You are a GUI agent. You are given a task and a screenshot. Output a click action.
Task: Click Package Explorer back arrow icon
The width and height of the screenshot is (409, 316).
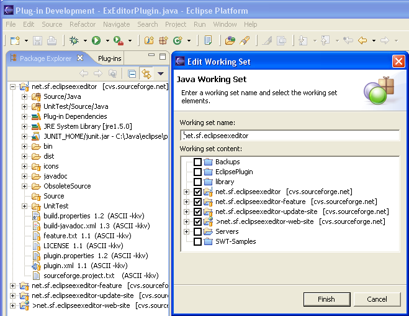point(83,73)
